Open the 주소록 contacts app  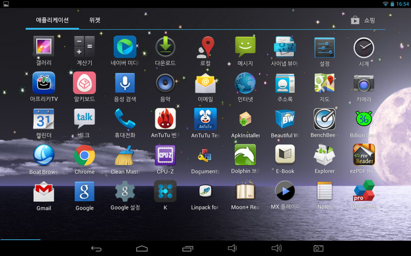pyautogui.click(x=285, y=83)
